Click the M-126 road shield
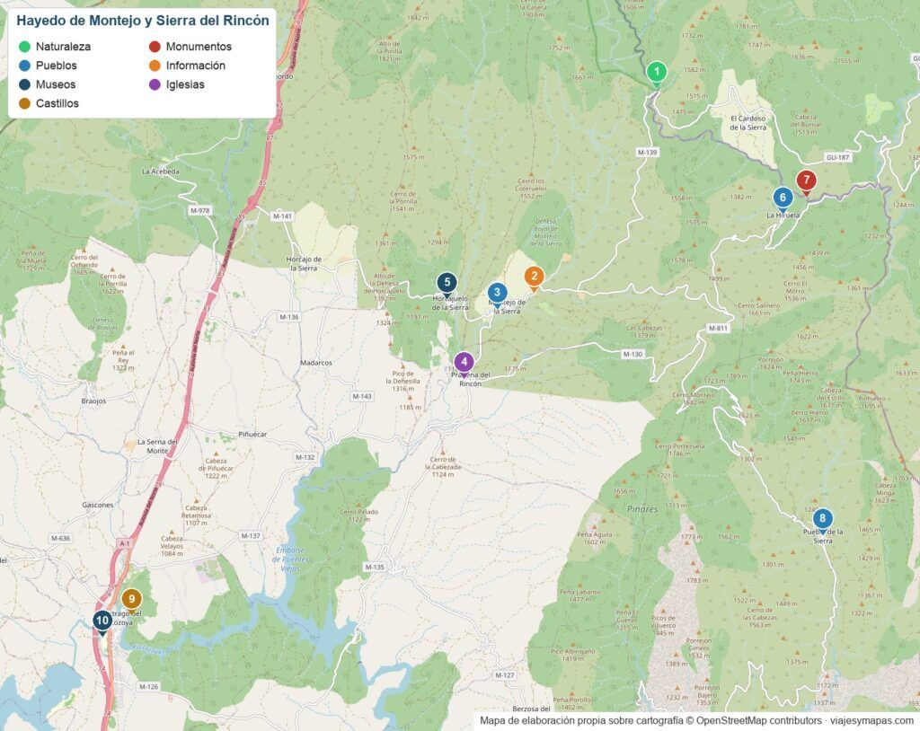This screenshot has width=920, height=731. (148, 686)
